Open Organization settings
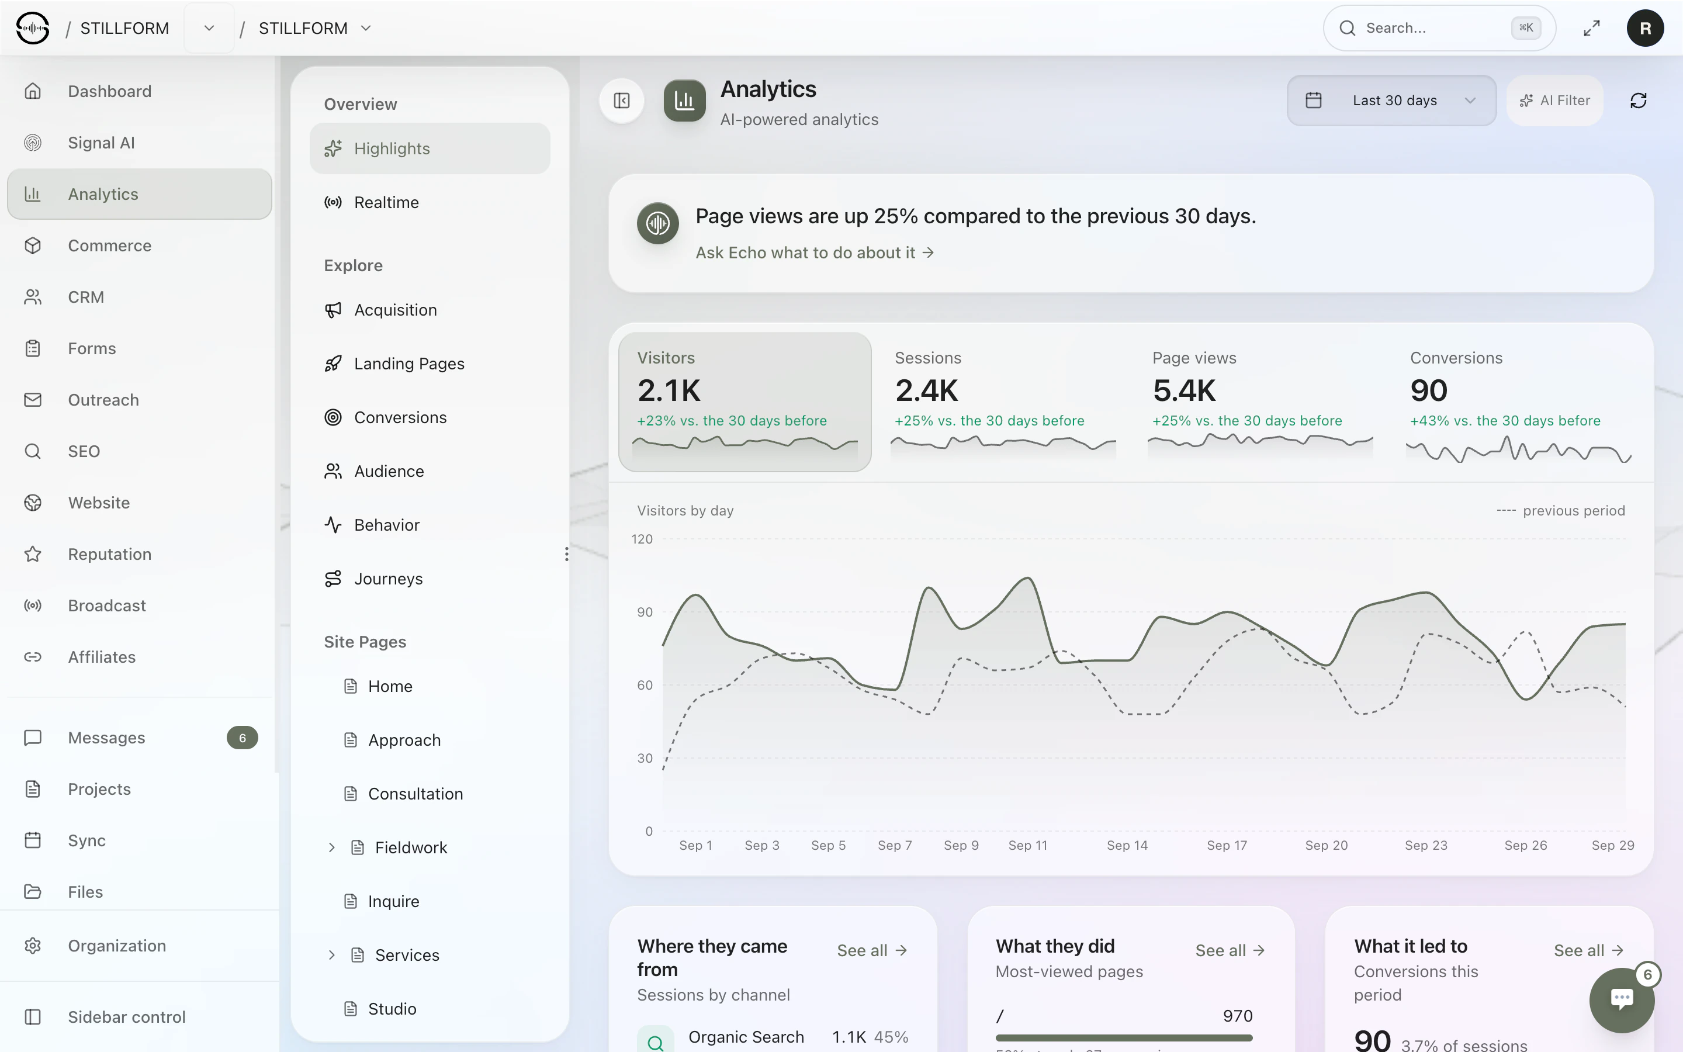The image size is (1683, 1052). [139, 946]
